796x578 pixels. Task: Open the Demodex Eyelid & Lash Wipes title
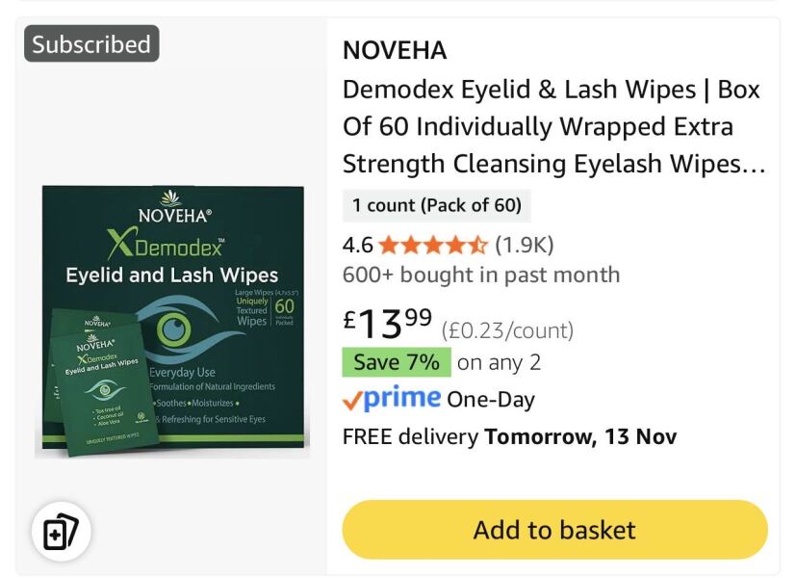coord(552,126)
